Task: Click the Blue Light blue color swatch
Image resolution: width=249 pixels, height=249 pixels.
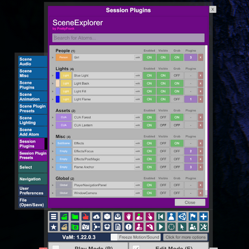Action: click(58, 75)
